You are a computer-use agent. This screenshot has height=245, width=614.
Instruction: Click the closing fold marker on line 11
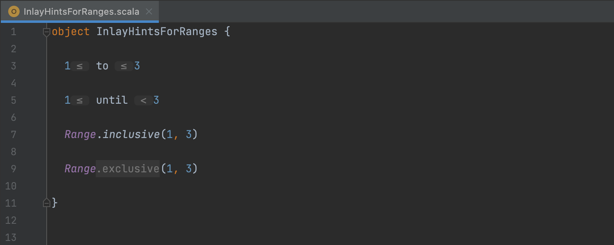tap(47, 203)
